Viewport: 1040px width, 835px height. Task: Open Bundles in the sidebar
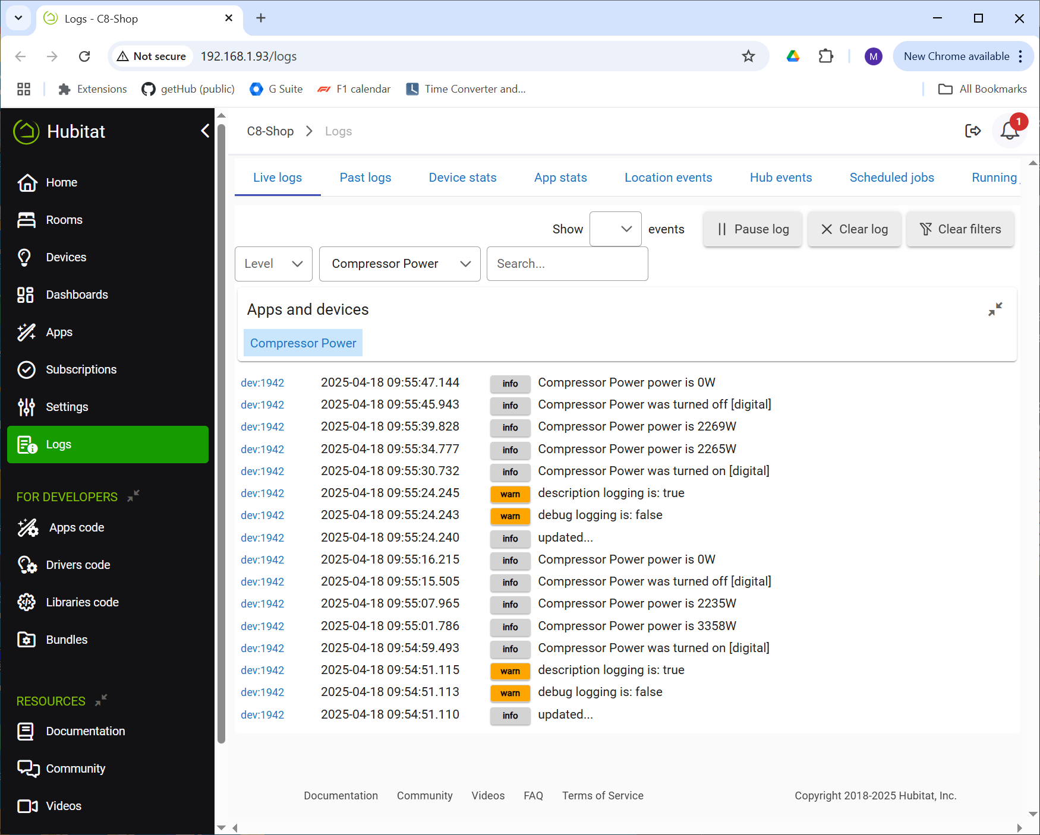[108, 640]
